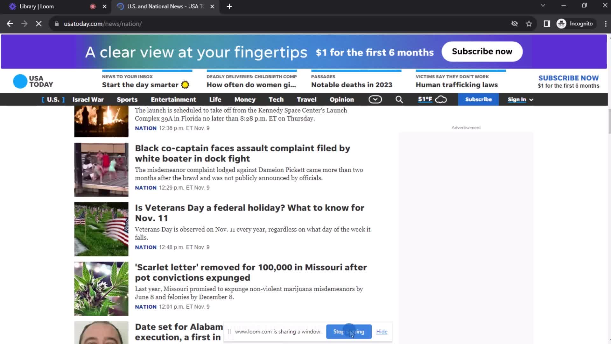The width and height of the screenshot is (611, 344).
Task: Toggle the Sign In dropdown arrow
Action: pyautogui.click(x=531, y=100)
